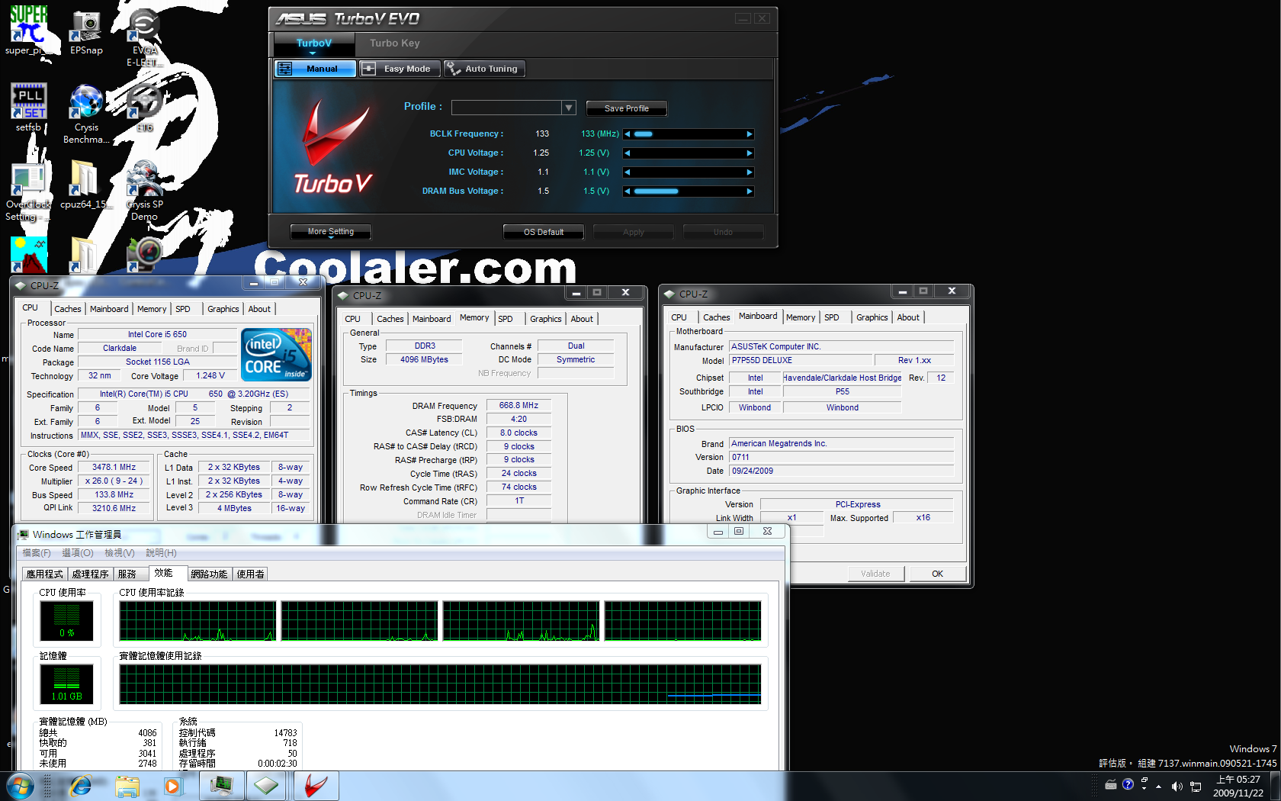Click the '668.8 MHz' DRAM Frequency value
The image size is (1281, 801).
[518, 406]
